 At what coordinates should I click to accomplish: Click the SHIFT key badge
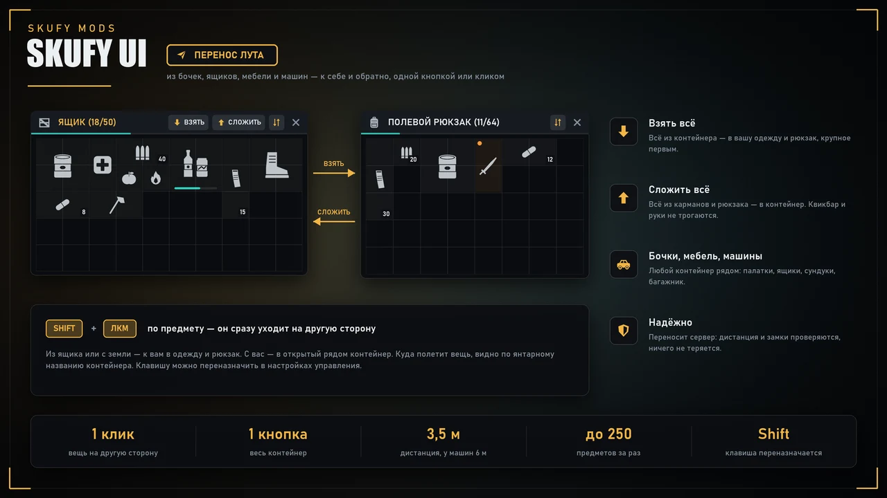(64, 329)
